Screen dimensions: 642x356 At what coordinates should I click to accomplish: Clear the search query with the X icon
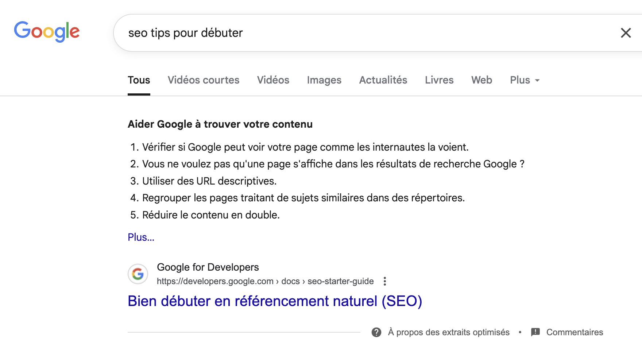click(626, 33)
